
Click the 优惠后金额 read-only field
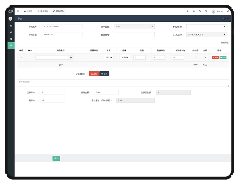pos(173,92)
